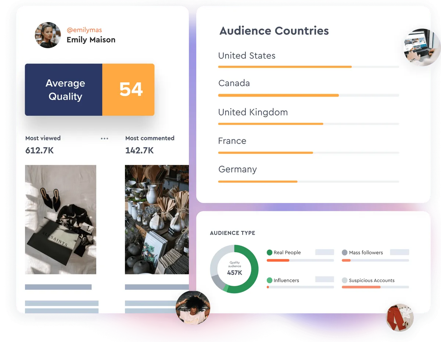Open the @emilymas handle link

tap(84, 30)
